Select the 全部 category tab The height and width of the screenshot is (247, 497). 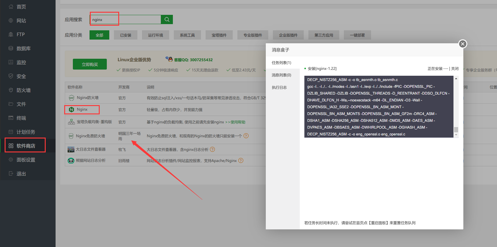(99, 35)
